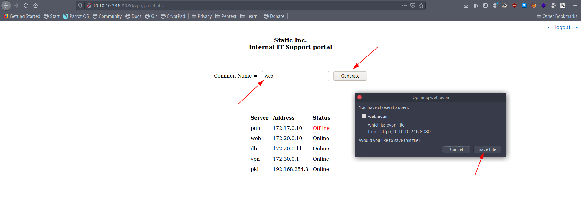Click the browser back arrow button
This screenshot has height=202, width=581.
point(6,5)
